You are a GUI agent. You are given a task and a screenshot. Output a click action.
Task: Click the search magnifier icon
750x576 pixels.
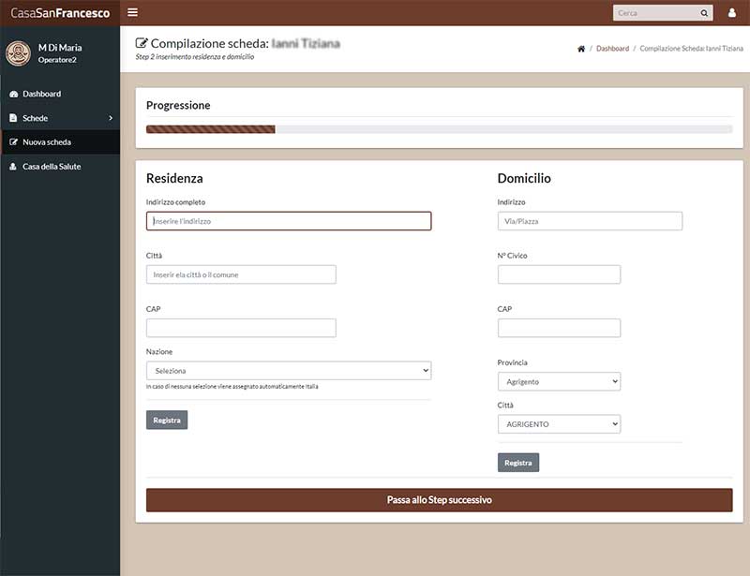pyautogui.click(x=704, y=13)
